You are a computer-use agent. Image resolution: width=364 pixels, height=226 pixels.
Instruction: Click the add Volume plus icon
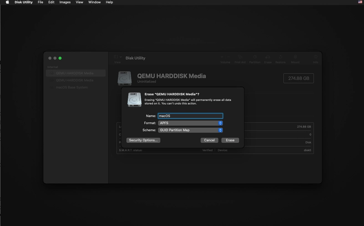[x=222, y=57]
